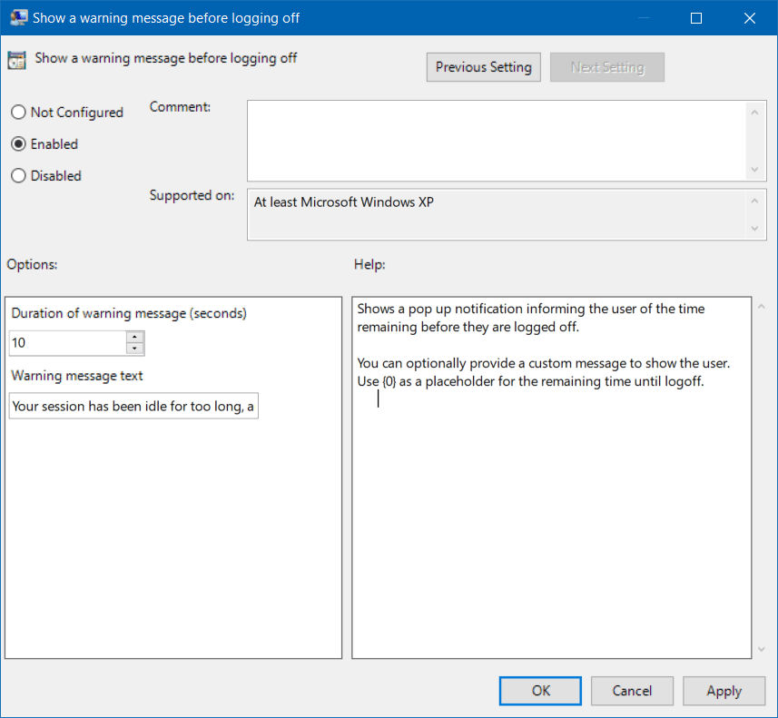Open the Previous Setting view
778x718 pixels.
click(x=483, y=66)
